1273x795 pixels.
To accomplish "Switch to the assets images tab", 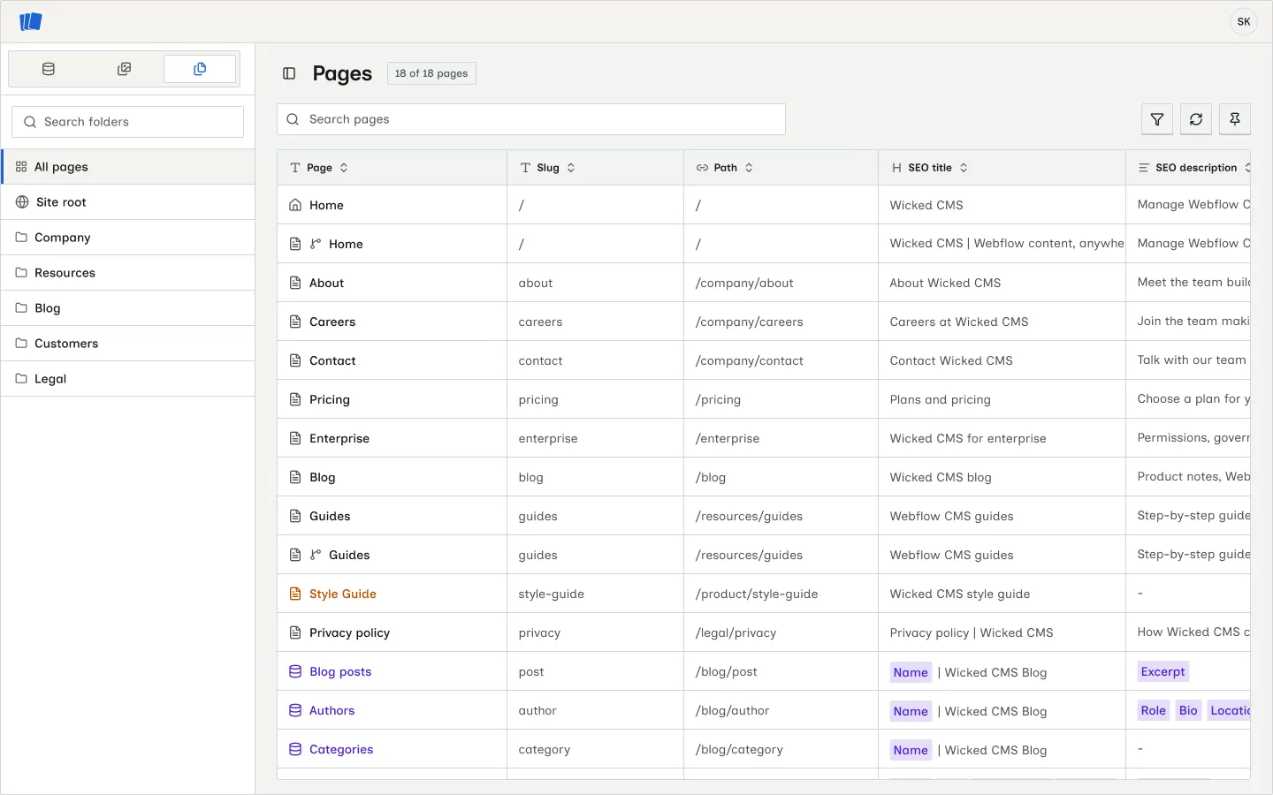I will click(x=125, y=69).
